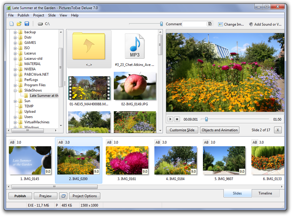The height and width of the screenshot is (216, 292).
Task: Click the X button beside Slide 2 of 17
Action: click(x=278, y=130)
